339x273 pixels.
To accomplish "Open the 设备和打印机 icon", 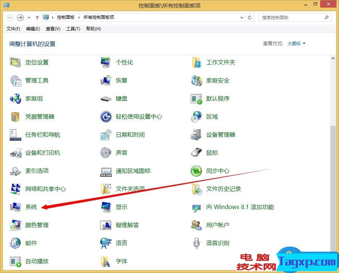I will coord(15,153).
